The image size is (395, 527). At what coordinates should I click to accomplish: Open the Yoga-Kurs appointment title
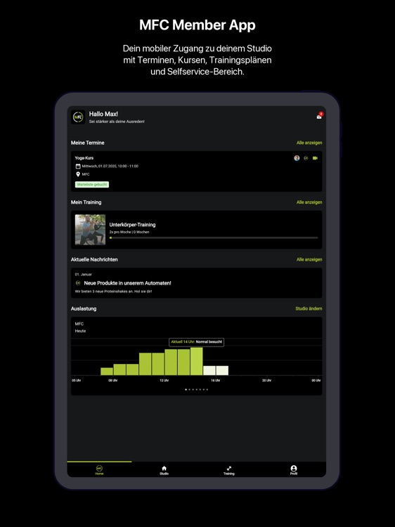[84, 158]
